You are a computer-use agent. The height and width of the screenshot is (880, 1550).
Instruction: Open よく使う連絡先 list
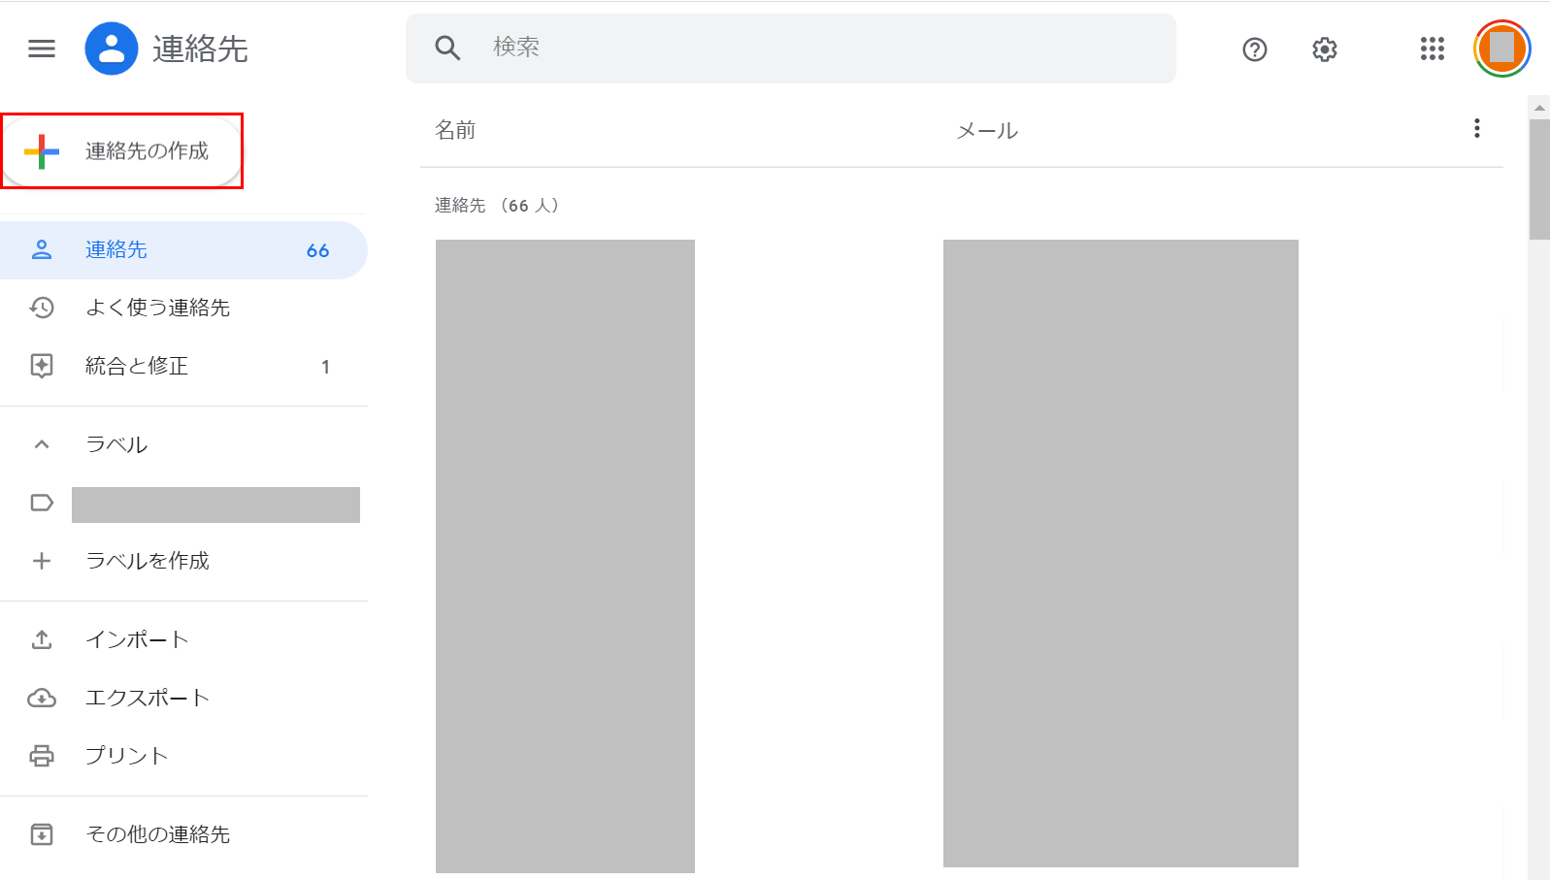click(157, 309)
